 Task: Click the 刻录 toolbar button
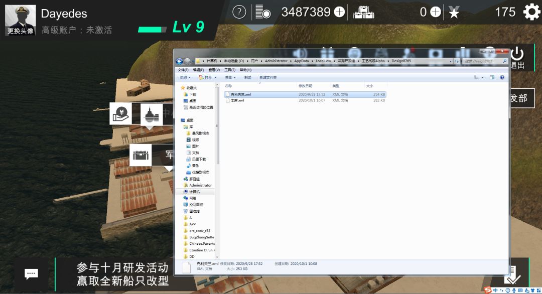(248, 77)
